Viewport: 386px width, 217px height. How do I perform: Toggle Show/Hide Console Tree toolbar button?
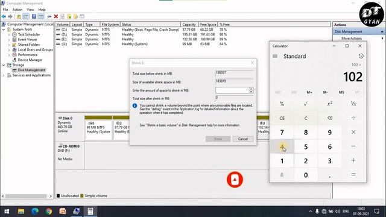(x=25, y=16)
